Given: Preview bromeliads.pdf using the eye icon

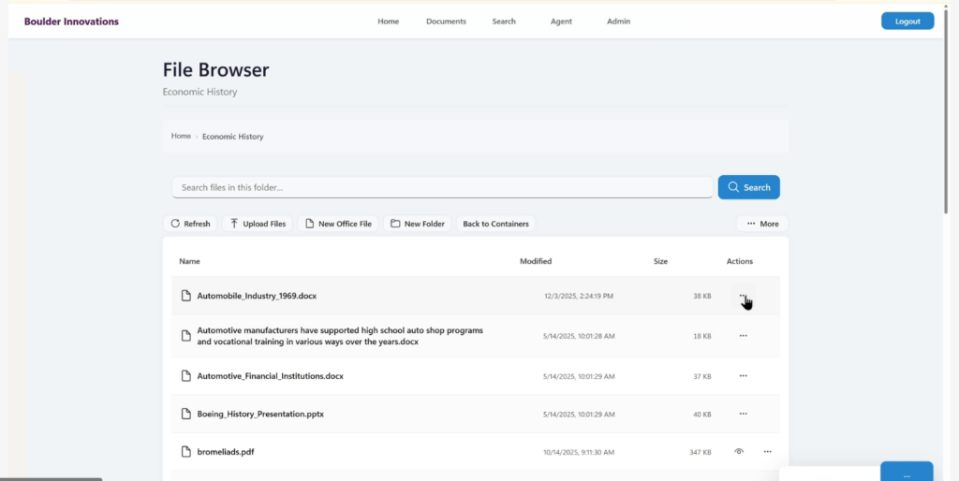Looking at the screenshot, I should (739, 452).
